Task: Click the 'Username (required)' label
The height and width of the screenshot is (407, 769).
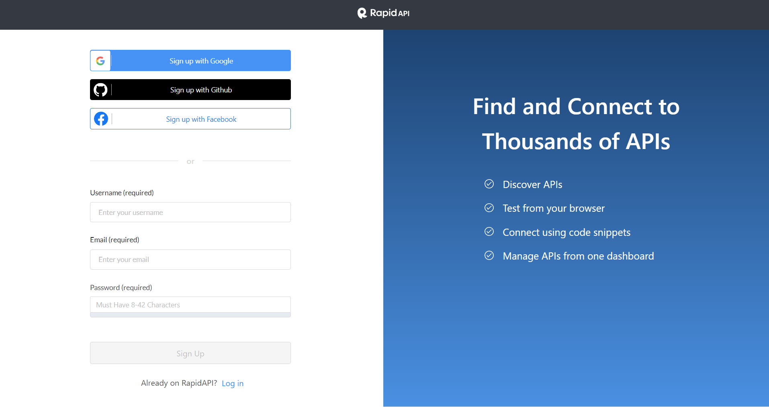Action: [x=122, y=193]
